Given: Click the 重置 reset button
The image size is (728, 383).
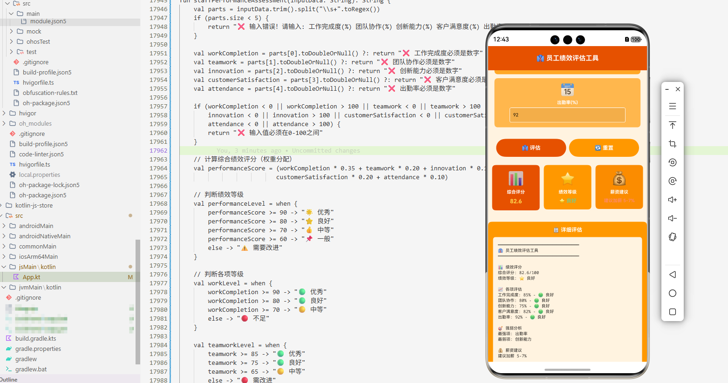Looking at the screenshot, I should click(604, 148).
